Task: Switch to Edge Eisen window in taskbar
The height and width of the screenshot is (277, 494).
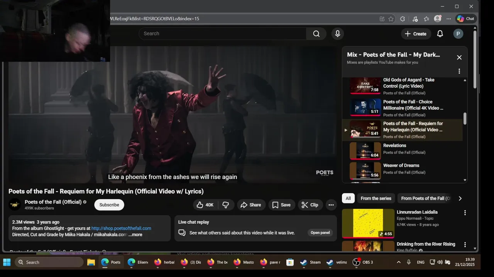Action: 138,262
